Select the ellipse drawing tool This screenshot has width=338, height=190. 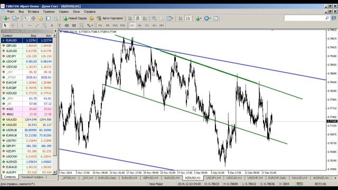67,25
